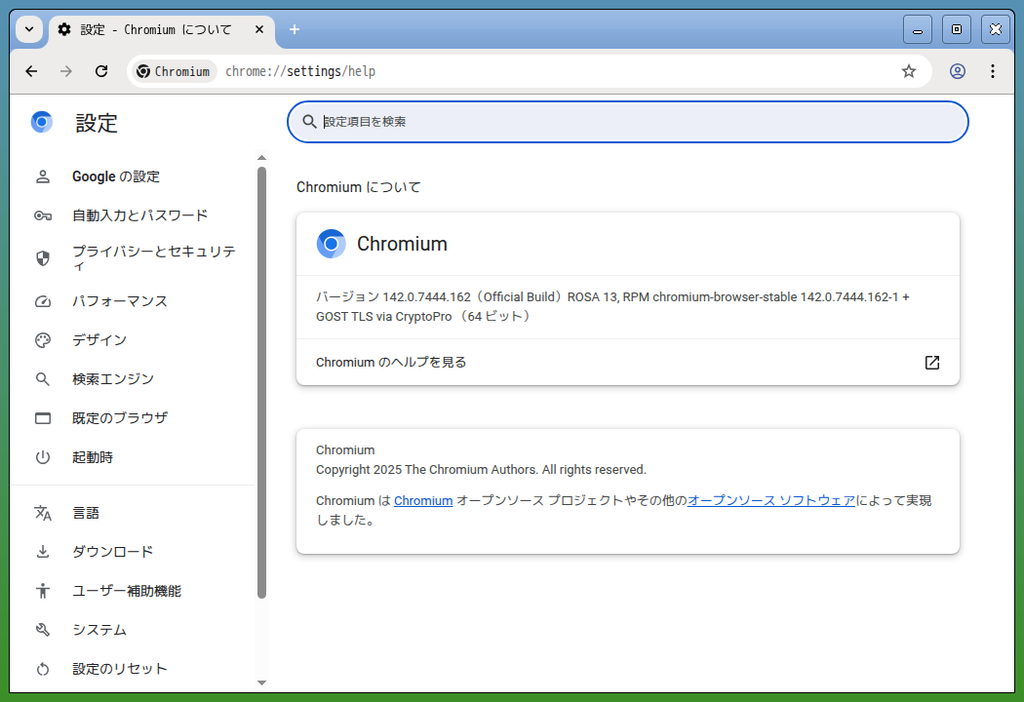The width and height of the screenshot is (1024, 702).
Task: Reload the settings page
Action: 101,71
